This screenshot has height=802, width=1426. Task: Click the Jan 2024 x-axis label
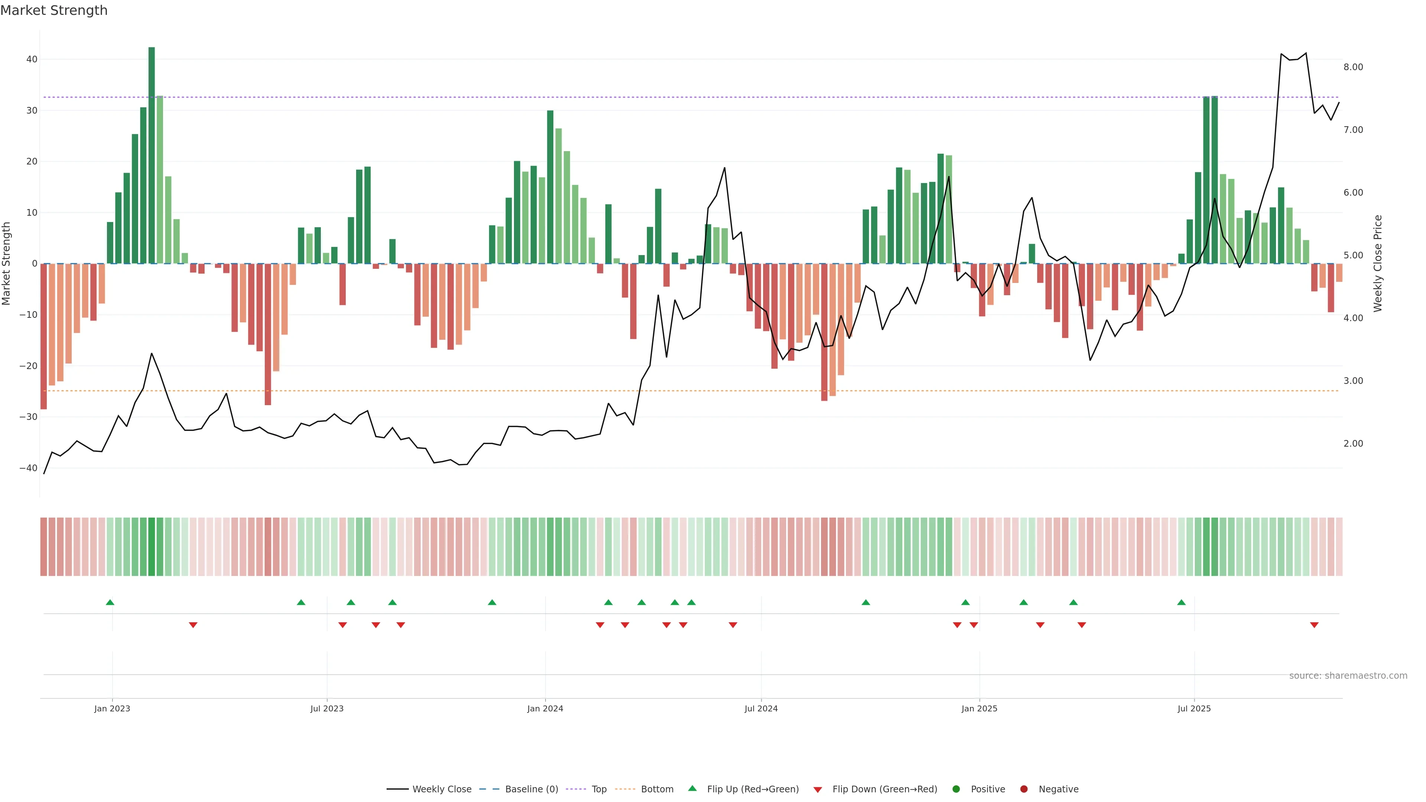[545, 708]
